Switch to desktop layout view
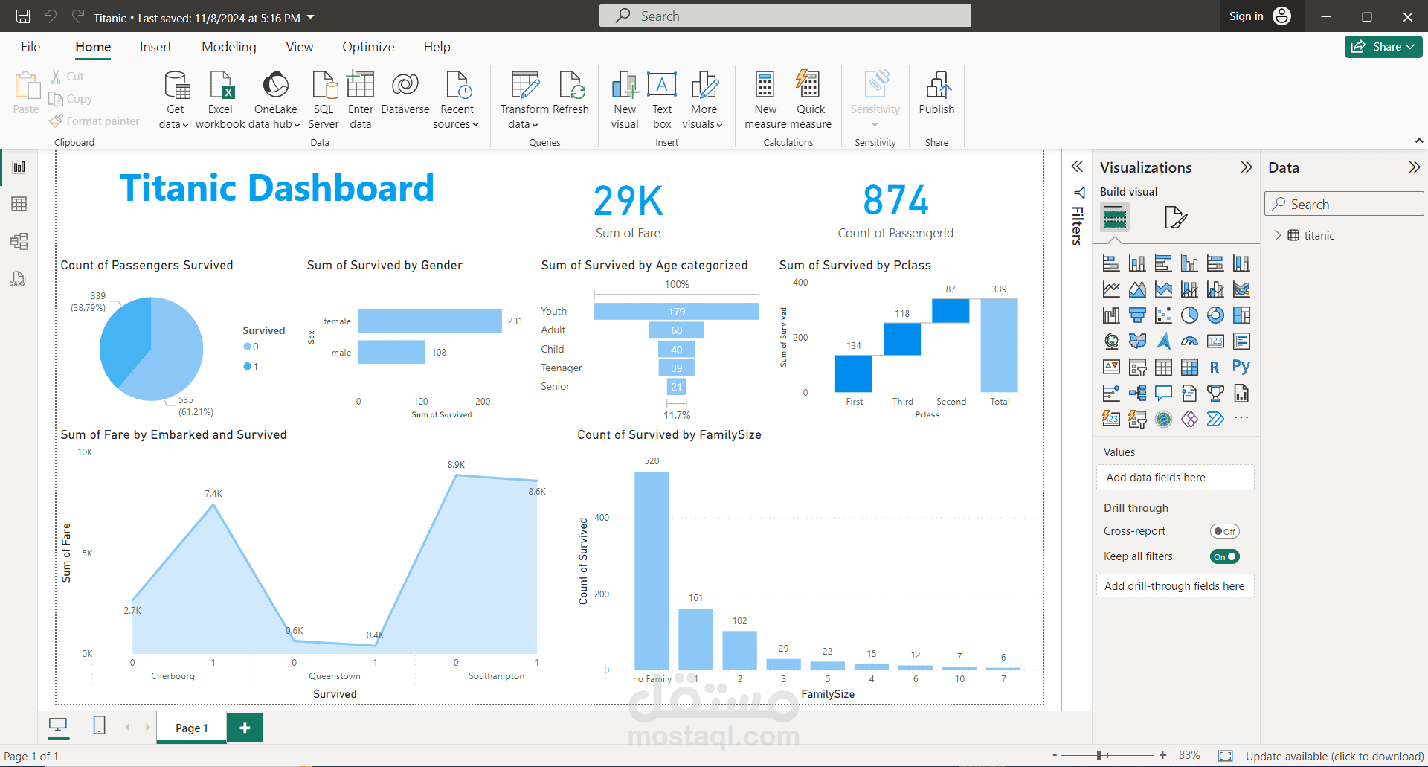Image resolution: width=1428 pixels, height=767 pixels. tap(58, 725)
